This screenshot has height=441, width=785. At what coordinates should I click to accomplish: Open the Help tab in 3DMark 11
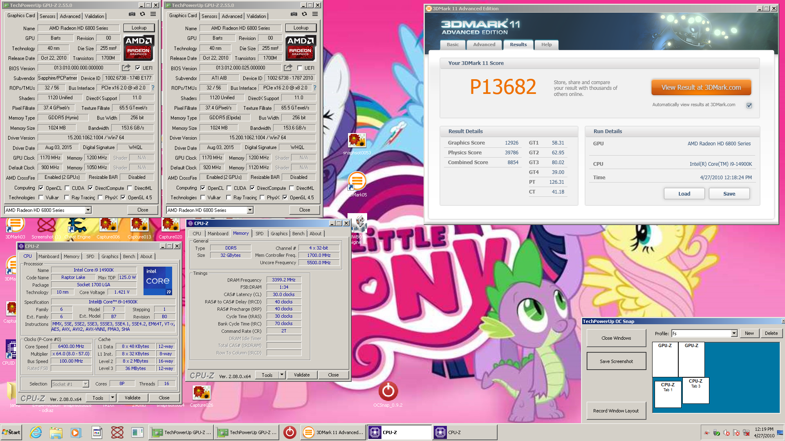point(546,45)
